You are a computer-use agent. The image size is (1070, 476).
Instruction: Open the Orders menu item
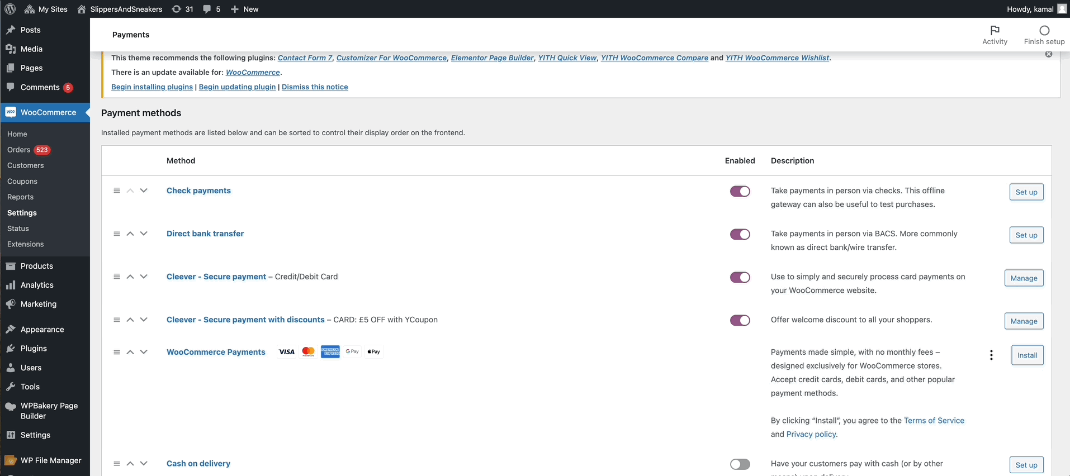(x=18, y=149)
